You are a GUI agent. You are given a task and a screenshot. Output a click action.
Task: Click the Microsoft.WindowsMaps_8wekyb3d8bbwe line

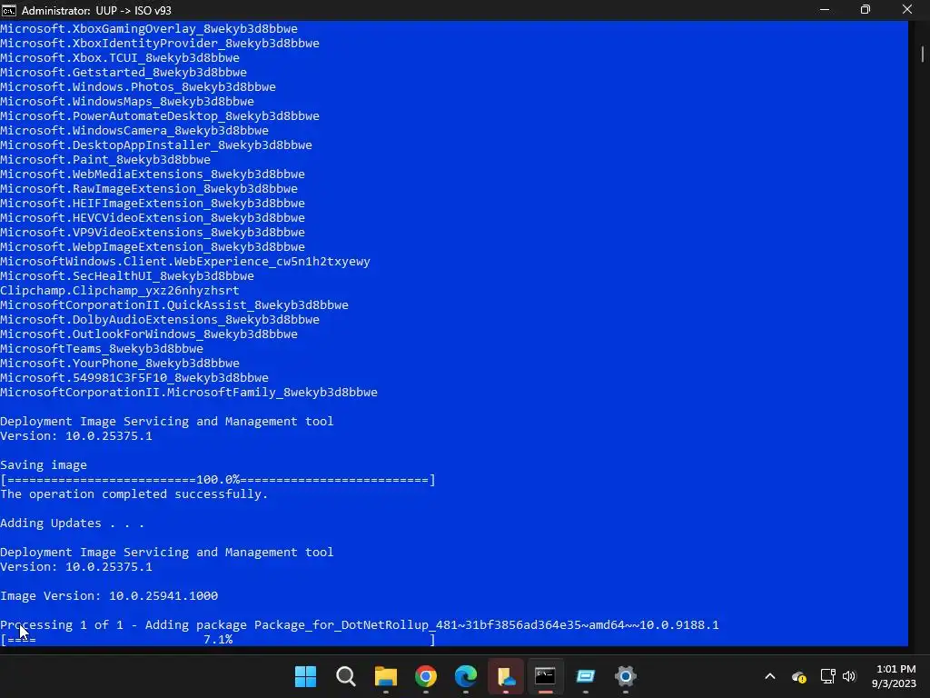(127, 101)
